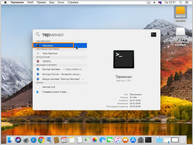Open Notification Center list icon

click(187, 2)
